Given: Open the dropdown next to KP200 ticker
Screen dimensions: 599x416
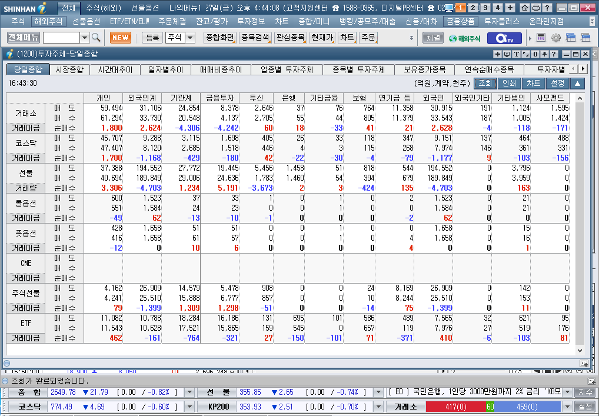Looking at the screenshot, I should (x=378, y=407).
